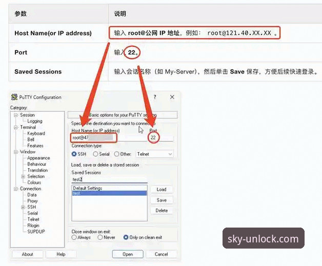Select Logging category

[35, 121]
